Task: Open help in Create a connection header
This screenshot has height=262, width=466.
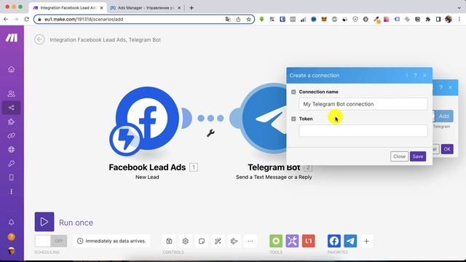Action: [x=416, y=76]
